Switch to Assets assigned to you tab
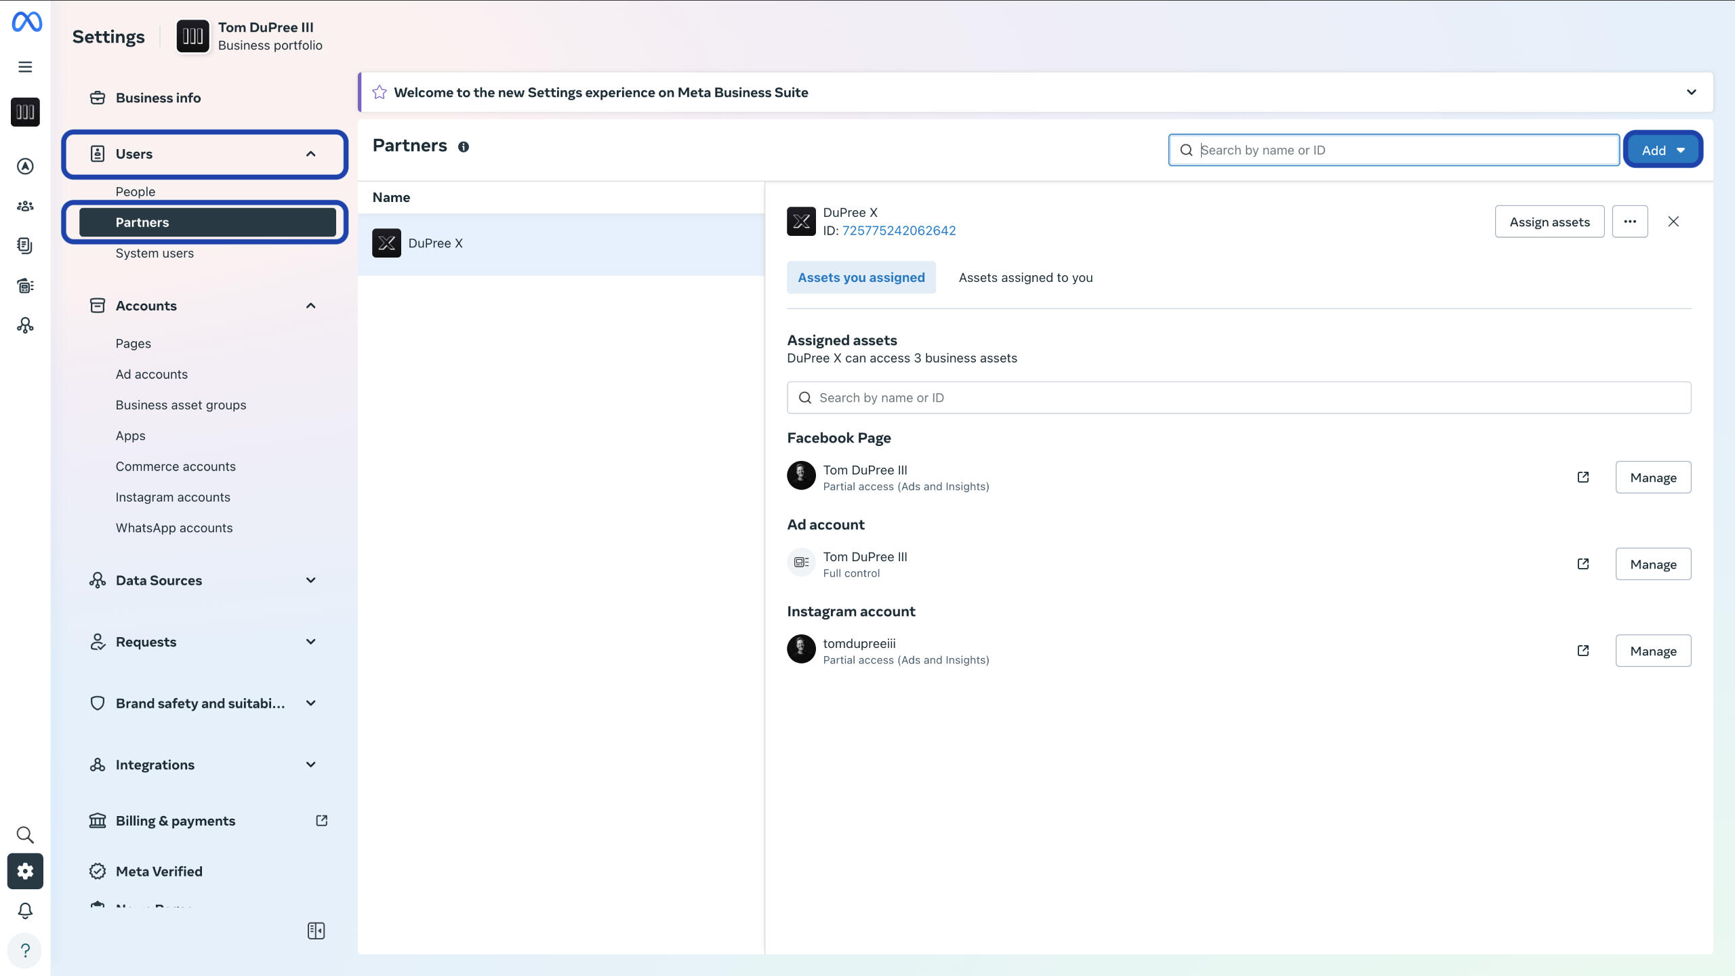This screenshot has width=1735, height=976. pos(1025,277)
